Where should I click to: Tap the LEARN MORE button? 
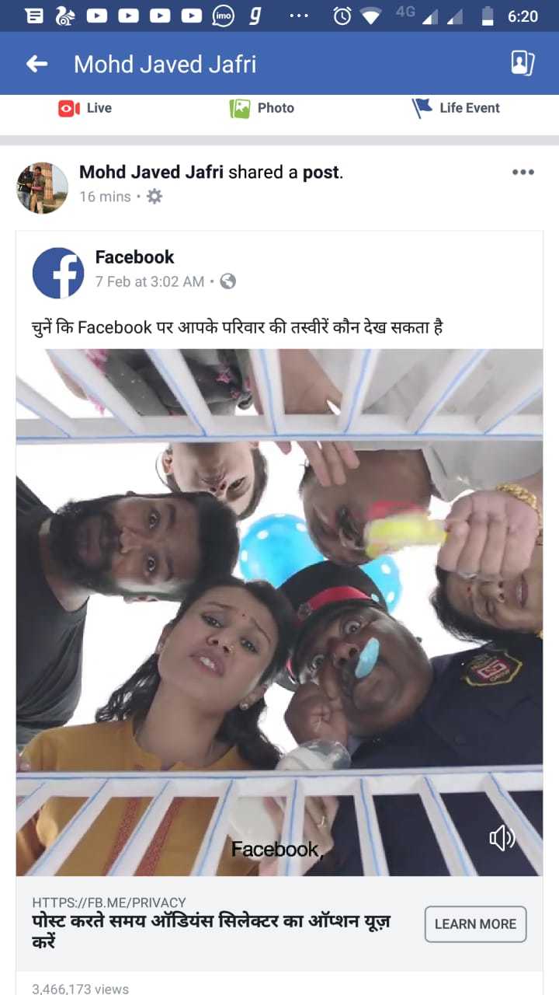point(475,924)
